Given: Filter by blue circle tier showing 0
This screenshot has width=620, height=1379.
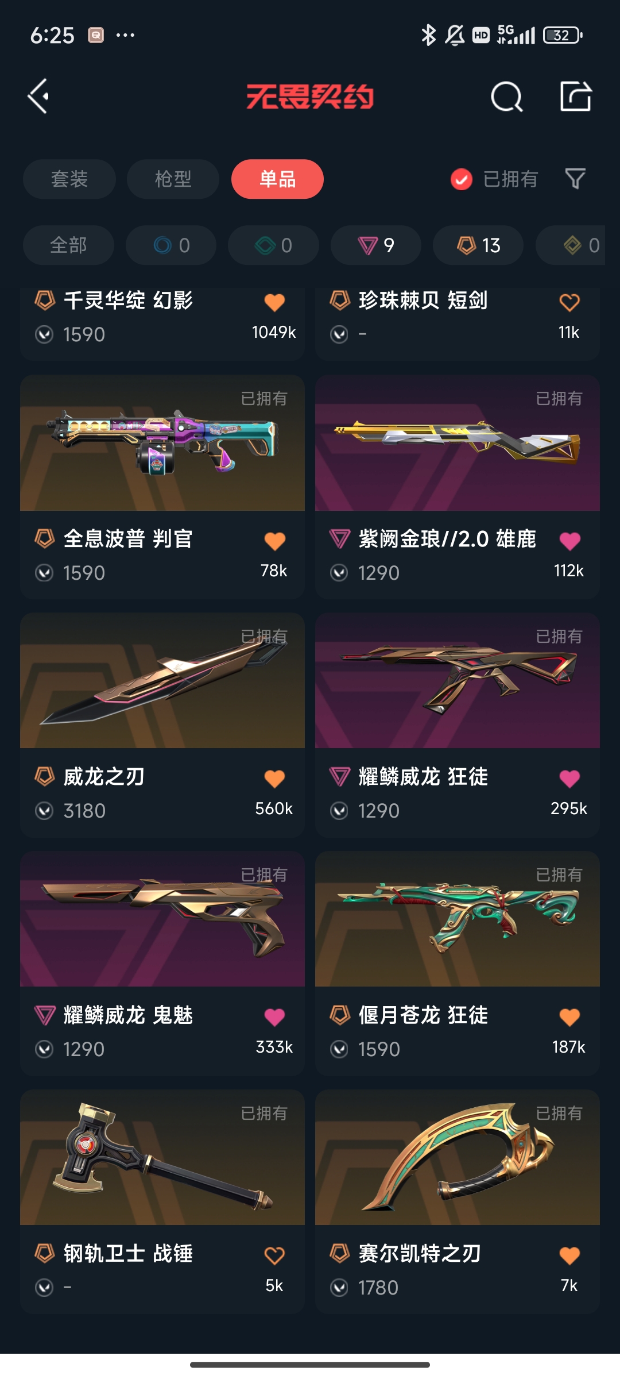Looking at the screenshot, I should 171,245.
